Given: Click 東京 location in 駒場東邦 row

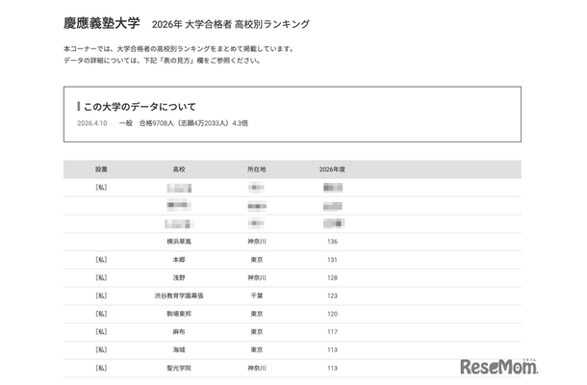Looking at the screenshot, I should [x=256, y=314].
